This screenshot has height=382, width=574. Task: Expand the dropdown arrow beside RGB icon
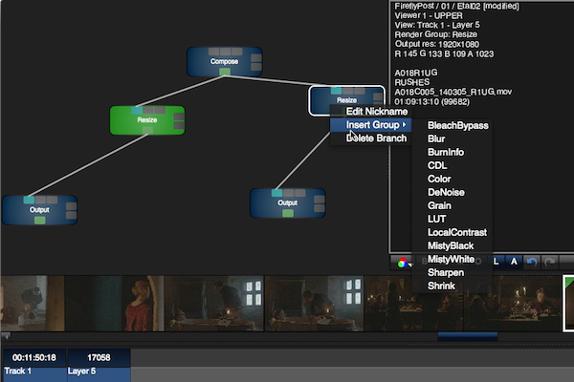tap(409, 265)
